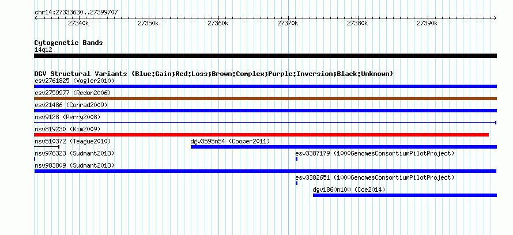Open the nsv976323 (Sudmant2013) label

pos(74,153)
